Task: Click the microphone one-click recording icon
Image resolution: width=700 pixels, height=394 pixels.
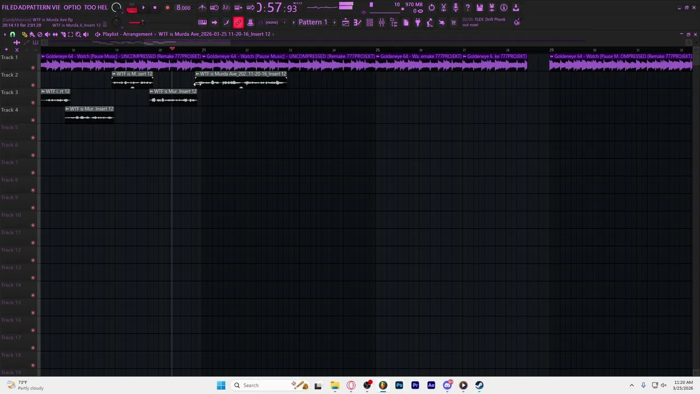Action: tap(456, 8)
